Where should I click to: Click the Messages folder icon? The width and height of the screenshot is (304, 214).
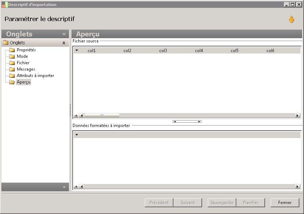tap(12, 69)
